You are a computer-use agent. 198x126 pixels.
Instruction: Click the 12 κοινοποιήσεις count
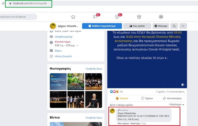(175, 92)
